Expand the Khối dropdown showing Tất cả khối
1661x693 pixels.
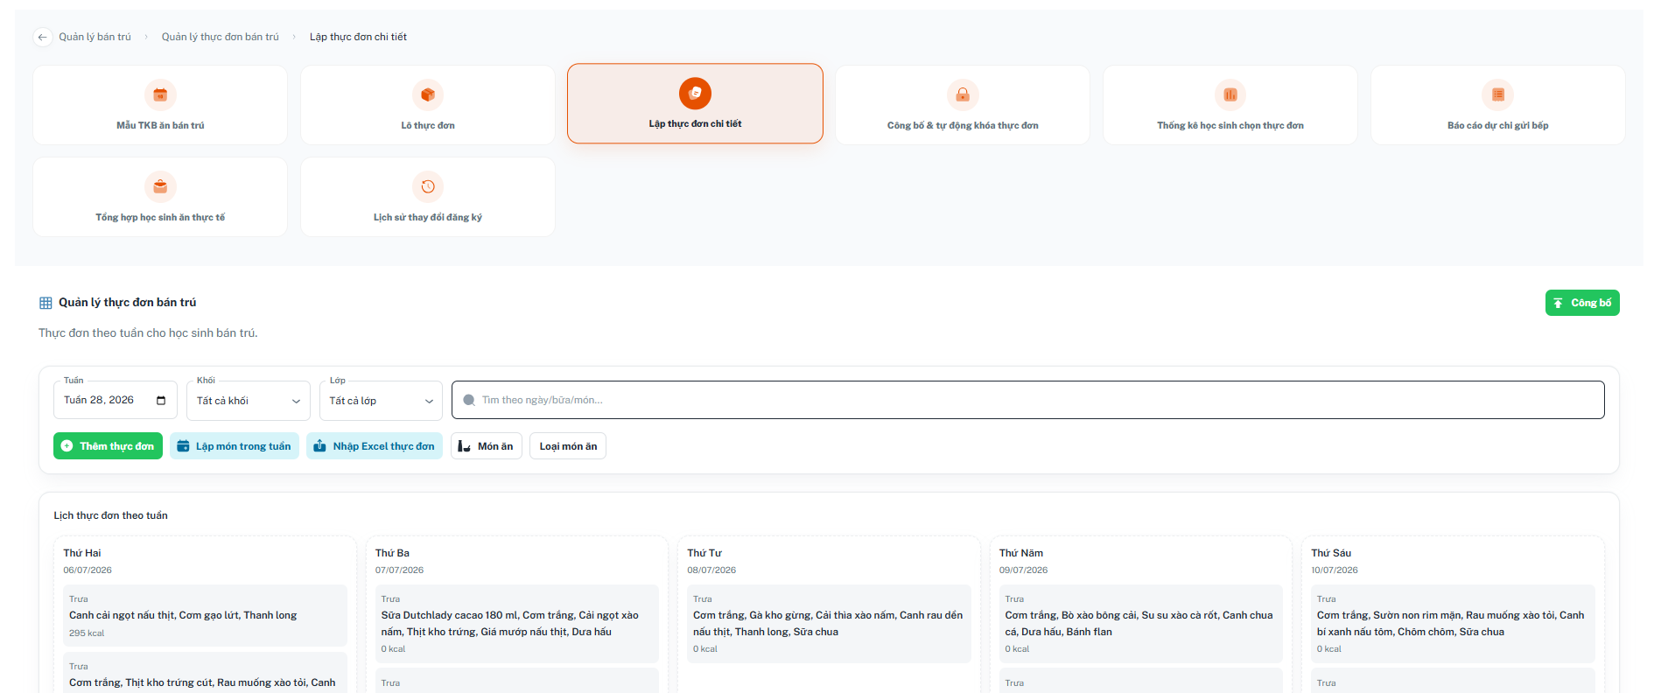tap(249, 401)
